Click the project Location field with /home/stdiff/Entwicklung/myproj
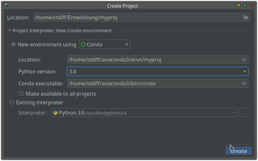Image resolution: width=258 pixels, height=161 pixels. (141, 17)
